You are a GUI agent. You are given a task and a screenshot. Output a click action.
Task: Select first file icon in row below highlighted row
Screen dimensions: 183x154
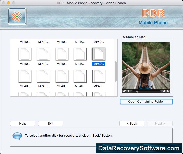pos(25,76)
